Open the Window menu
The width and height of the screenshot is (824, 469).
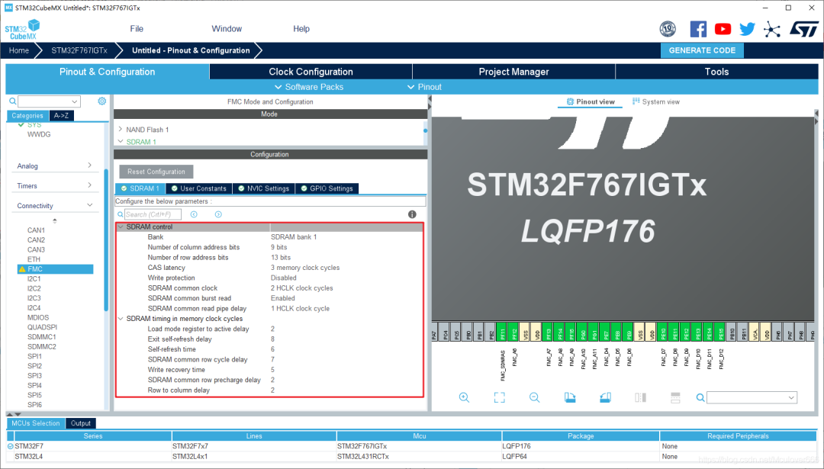(227, 29)
